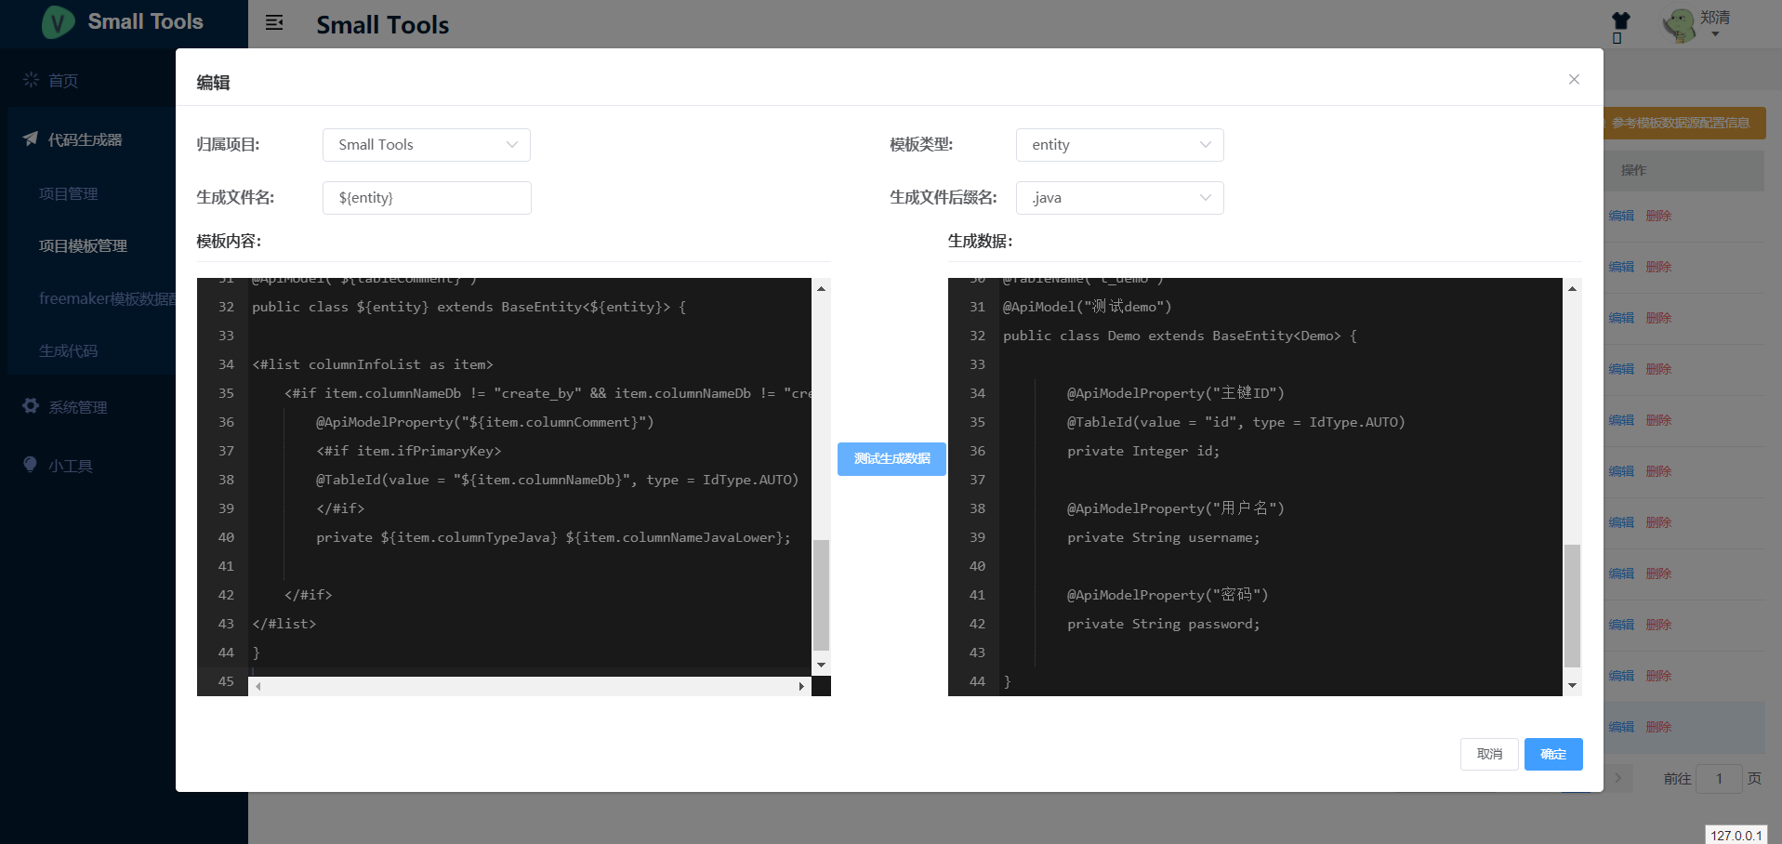The image size is (1782, 844).
Task: Open 项目模板管理 sidebar item
Action: 83,245
